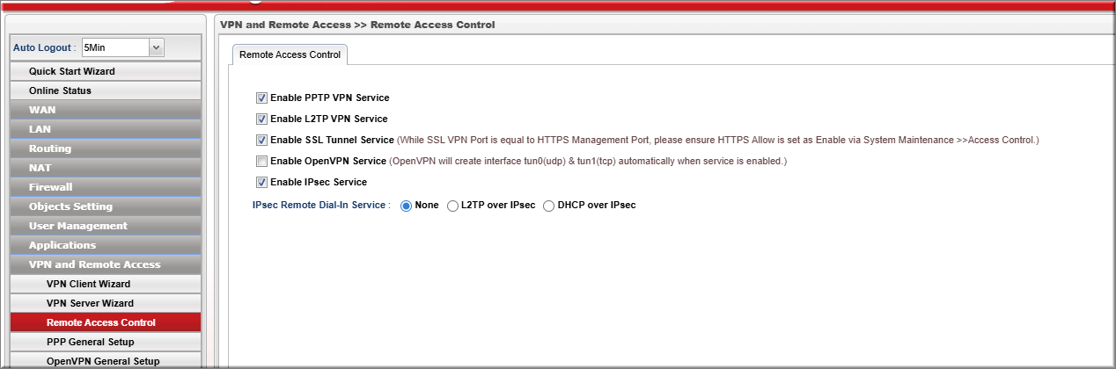Toggle the Enable IPsec Service checkbox
The image size is (1116, 369).
(x=261, y=182)
